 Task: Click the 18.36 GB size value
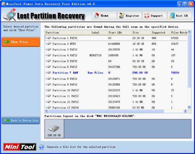(x=138, y=44)
